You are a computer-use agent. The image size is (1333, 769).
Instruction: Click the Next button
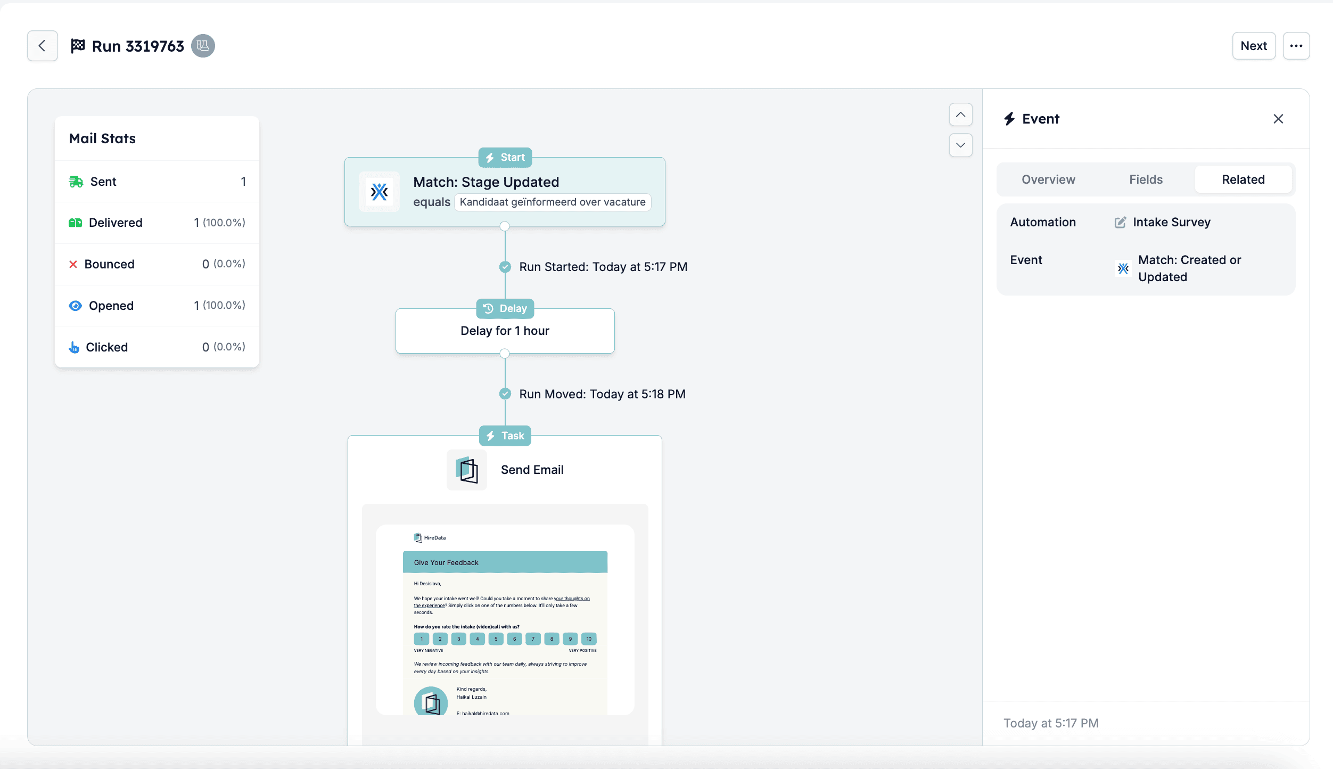point(1254,46)
